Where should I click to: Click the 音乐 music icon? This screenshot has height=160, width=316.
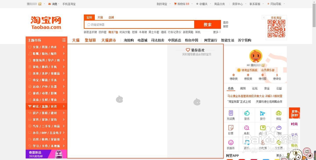(247, 143)
